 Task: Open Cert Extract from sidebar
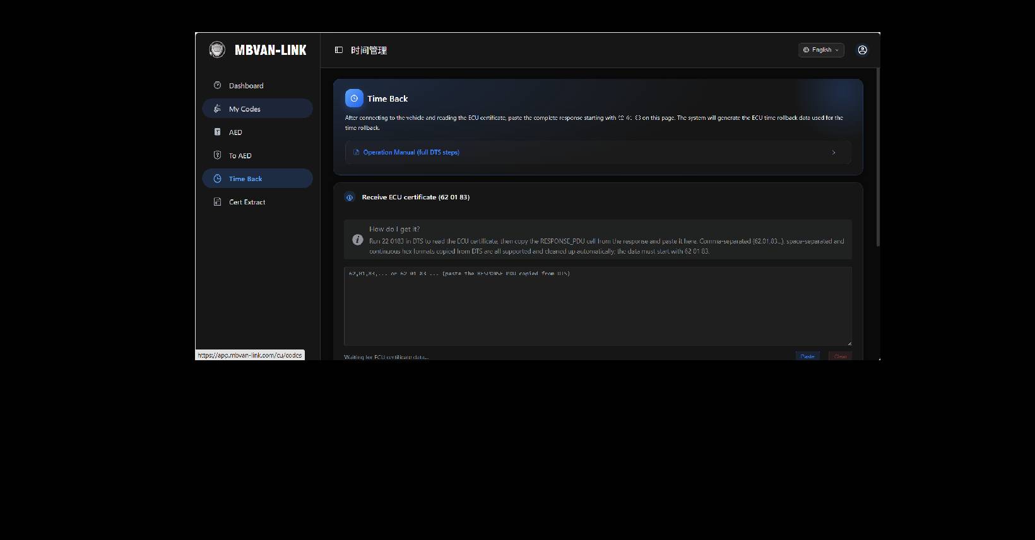coord(257,202)
